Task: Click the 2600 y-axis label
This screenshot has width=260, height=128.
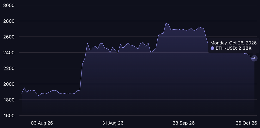Action: [x=9, y=37]
